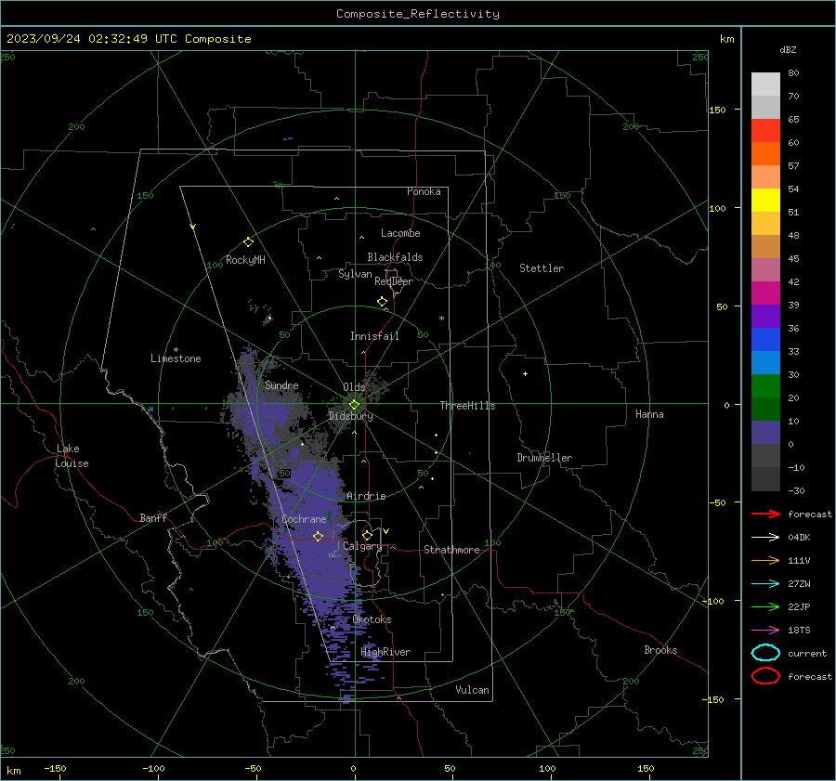Click the Calgary map label
This screenshot has width=836, height=781.
[362, 546]
